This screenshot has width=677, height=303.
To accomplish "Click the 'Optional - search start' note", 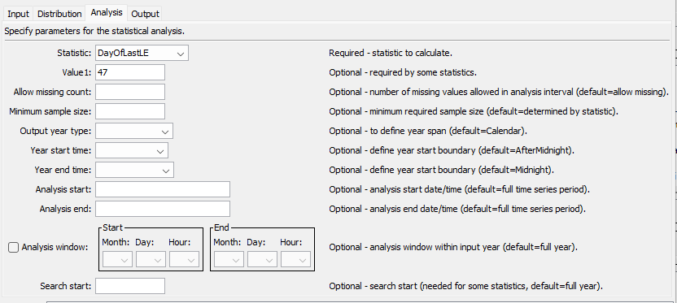I will click(x=465, y=286).
